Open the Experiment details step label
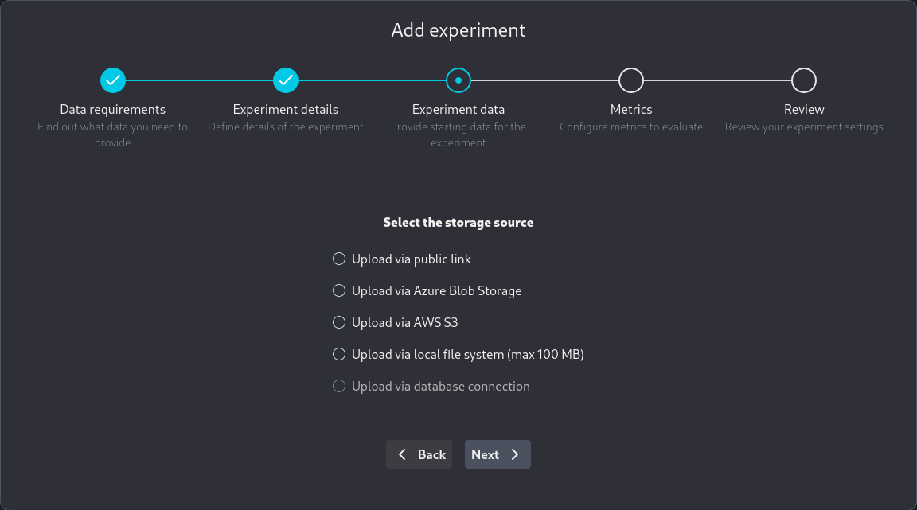 pyautogui.click(x=286, y=110)
